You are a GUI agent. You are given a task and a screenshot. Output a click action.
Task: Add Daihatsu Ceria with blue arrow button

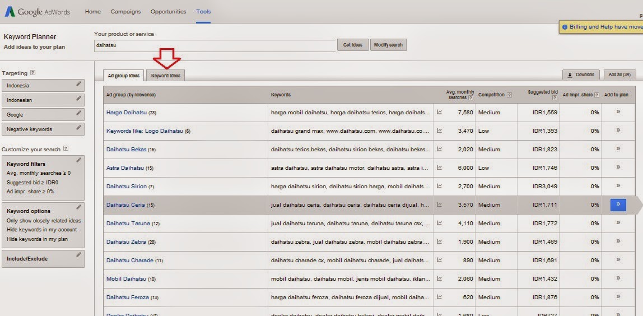tap(618, 205)
